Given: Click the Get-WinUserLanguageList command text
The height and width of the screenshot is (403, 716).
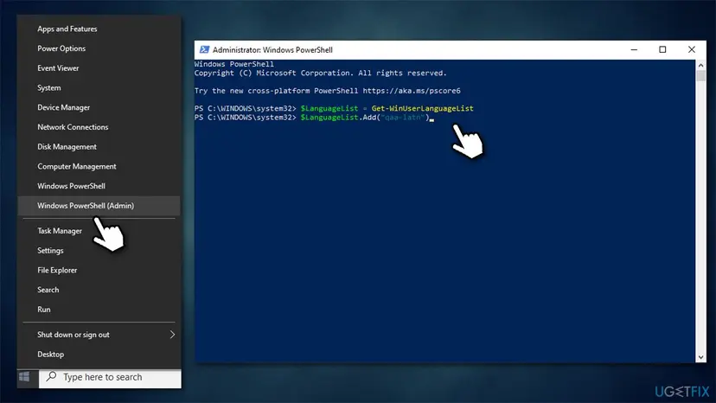Looking at the screenshot, I should [x=422, y=108].
